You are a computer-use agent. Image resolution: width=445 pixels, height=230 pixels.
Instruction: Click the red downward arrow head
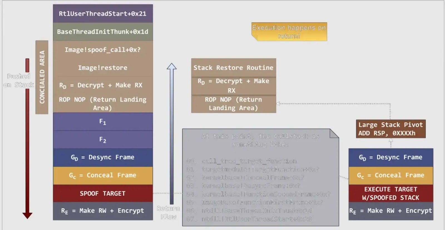coord(27,215)
